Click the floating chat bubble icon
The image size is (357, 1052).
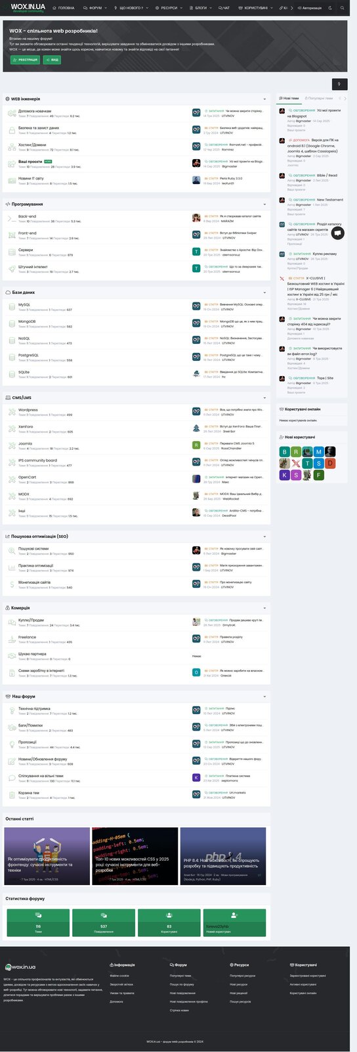click(338, 233)
